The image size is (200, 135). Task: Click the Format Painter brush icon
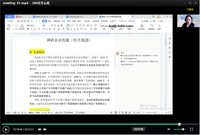click(x=22, y=26)
